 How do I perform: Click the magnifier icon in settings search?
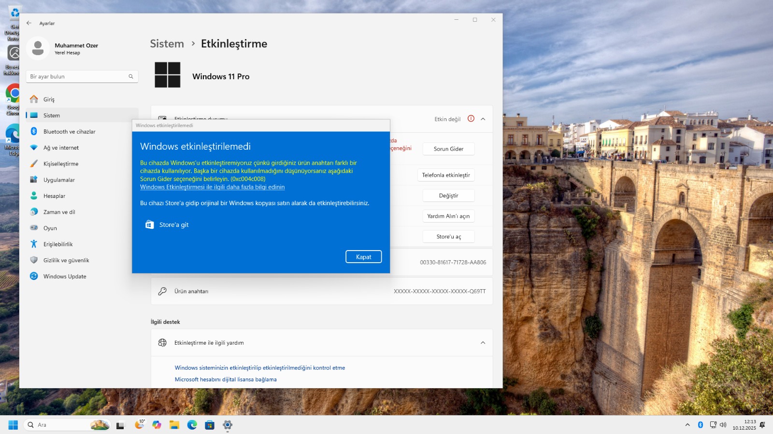tap(130, 77)
